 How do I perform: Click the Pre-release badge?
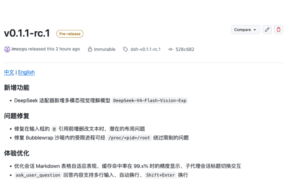(x=70, y=34)
